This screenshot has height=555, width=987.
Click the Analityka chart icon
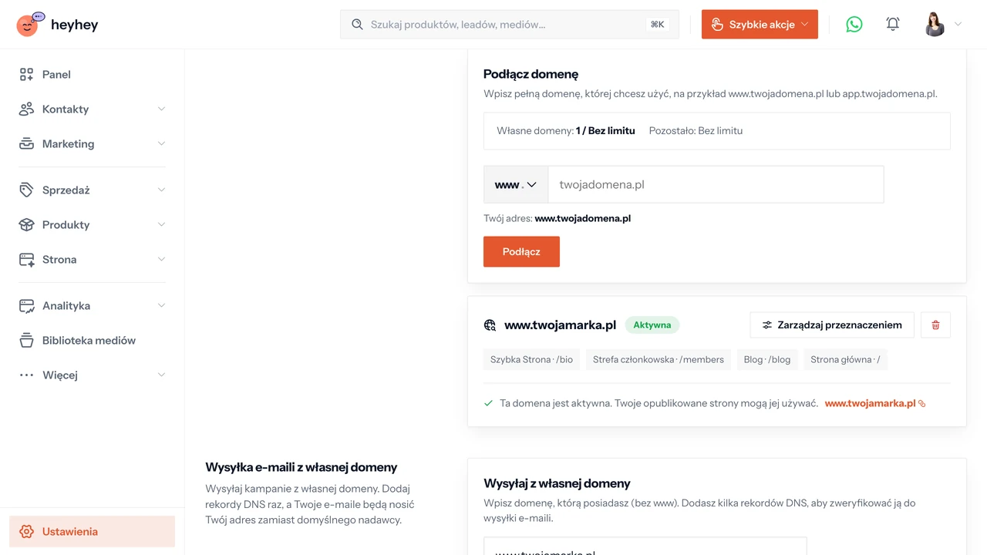27,306
